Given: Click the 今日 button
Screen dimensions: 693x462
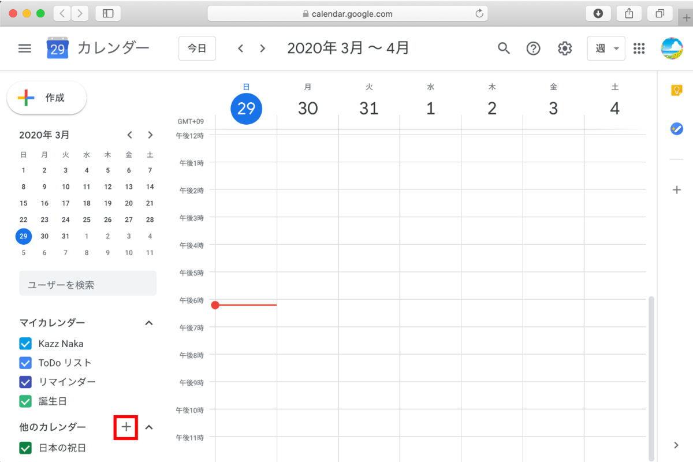Looking at the screenshot, I should tap(196, 48).
